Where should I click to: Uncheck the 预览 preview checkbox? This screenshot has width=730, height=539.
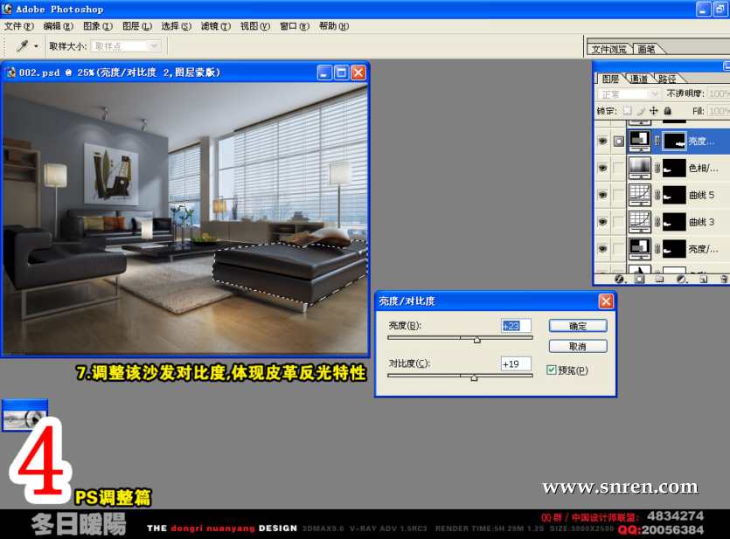[x=552, y=370]
